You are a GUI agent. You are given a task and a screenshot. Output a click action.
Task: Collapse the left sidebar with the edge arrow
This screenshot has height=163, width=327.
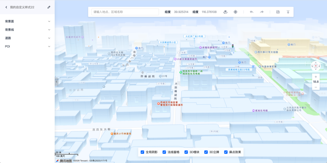tap(57, 82)
